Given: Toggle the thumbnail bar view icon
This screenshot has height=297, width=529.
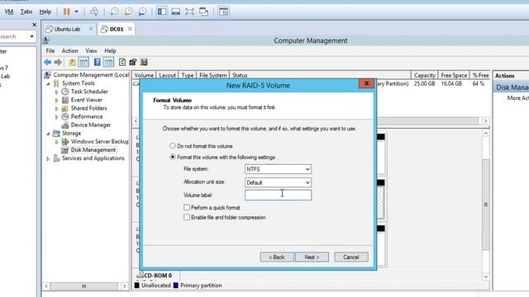Looking at the screenshot, I should pyautogui.click(x=176, y=12).
